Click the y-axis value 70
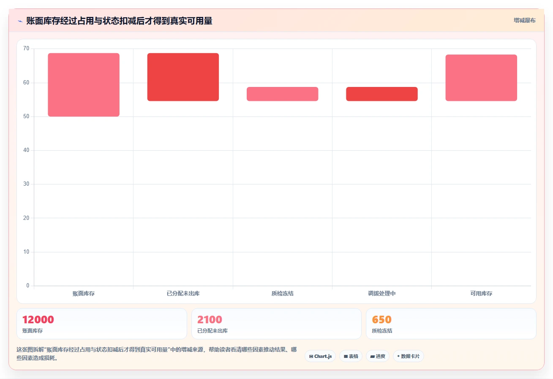Image resolution: width=553 pixels, height=379 pixels. (26, 49)
